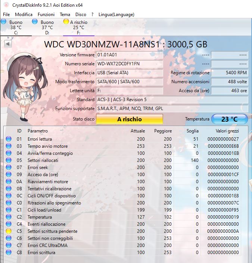The image size is (252, 263).
Task: Click the Parametro column header
Action: click(38, 131)
